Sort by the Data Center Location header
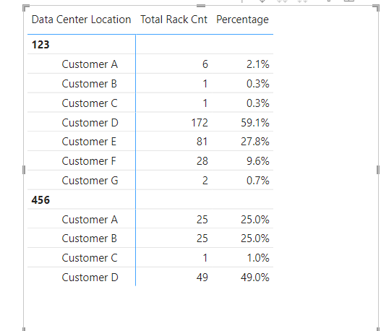 click(x=81, y=20)
